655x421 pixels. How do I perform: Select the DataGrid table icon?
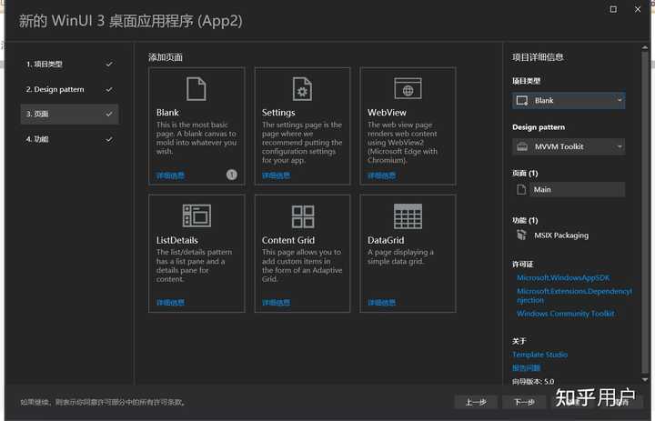pos(407,216)
